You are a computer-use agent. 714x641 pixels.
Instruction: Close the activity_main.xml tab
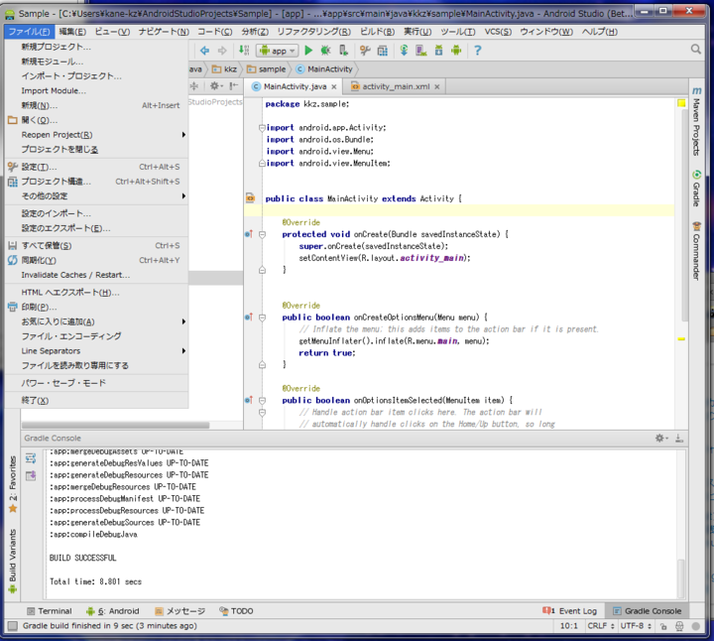click(436, 87)
